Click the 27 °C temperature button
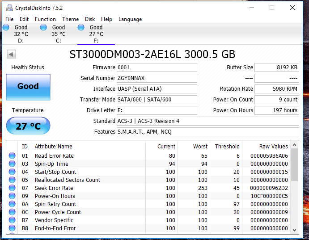309x240 pixels. (28, 126)
